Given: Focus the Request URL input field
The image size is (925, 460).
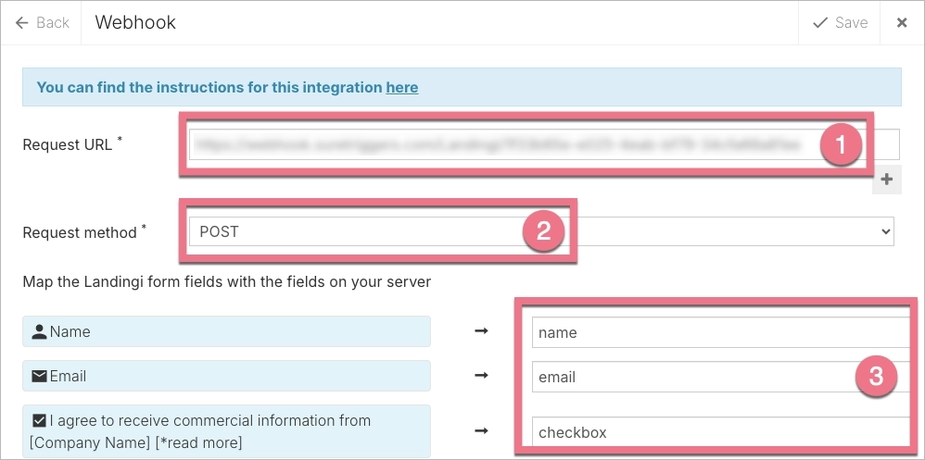Looking at the screenshot, I should (x=501, y=144).
